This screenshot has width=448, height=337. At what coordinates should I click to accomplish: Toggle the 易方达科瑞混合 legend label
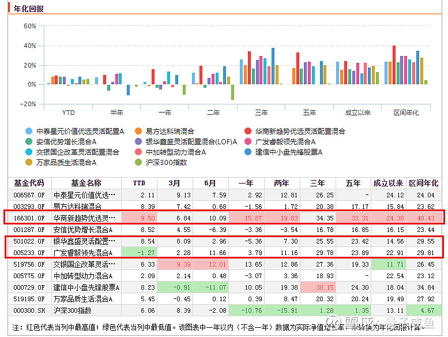[x=170, y=131]
